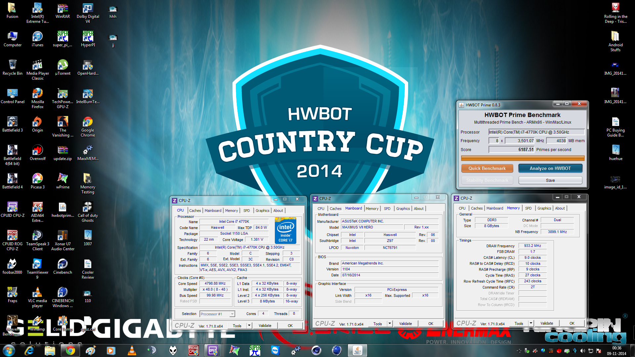Select the IntelBurnTest desktop icon
This screenshot has width=635, height=357.
(88, 96)
